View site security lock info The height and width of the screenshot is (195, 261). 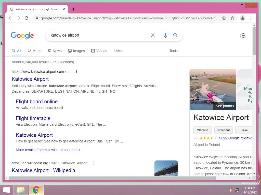(x=37, y=18)
